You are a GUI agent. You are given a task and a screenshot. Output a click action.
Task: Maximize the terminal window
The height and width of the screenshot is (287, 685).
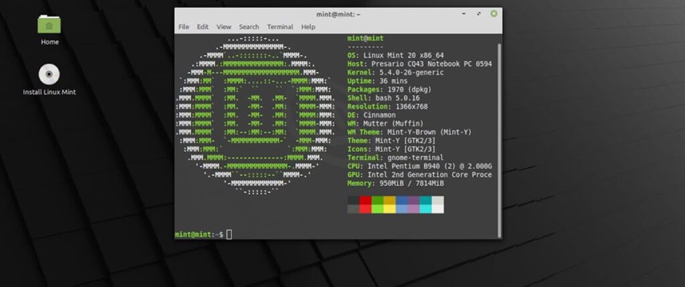[479, 14]
